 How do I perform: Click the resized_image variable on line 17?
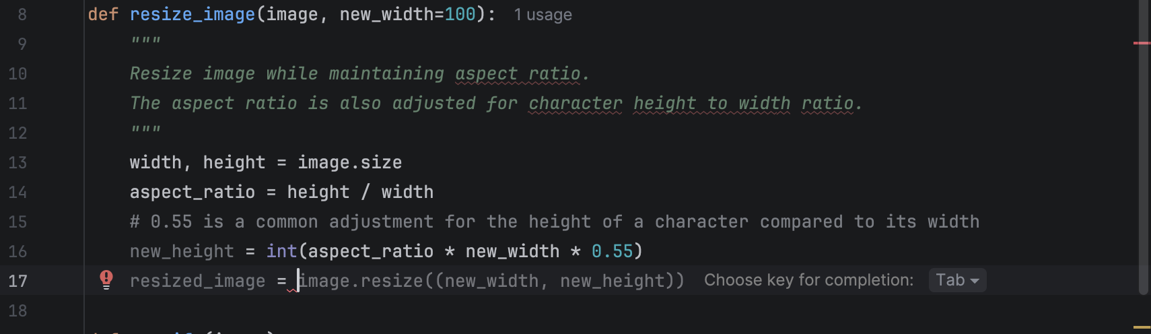[x=197, y=281]
